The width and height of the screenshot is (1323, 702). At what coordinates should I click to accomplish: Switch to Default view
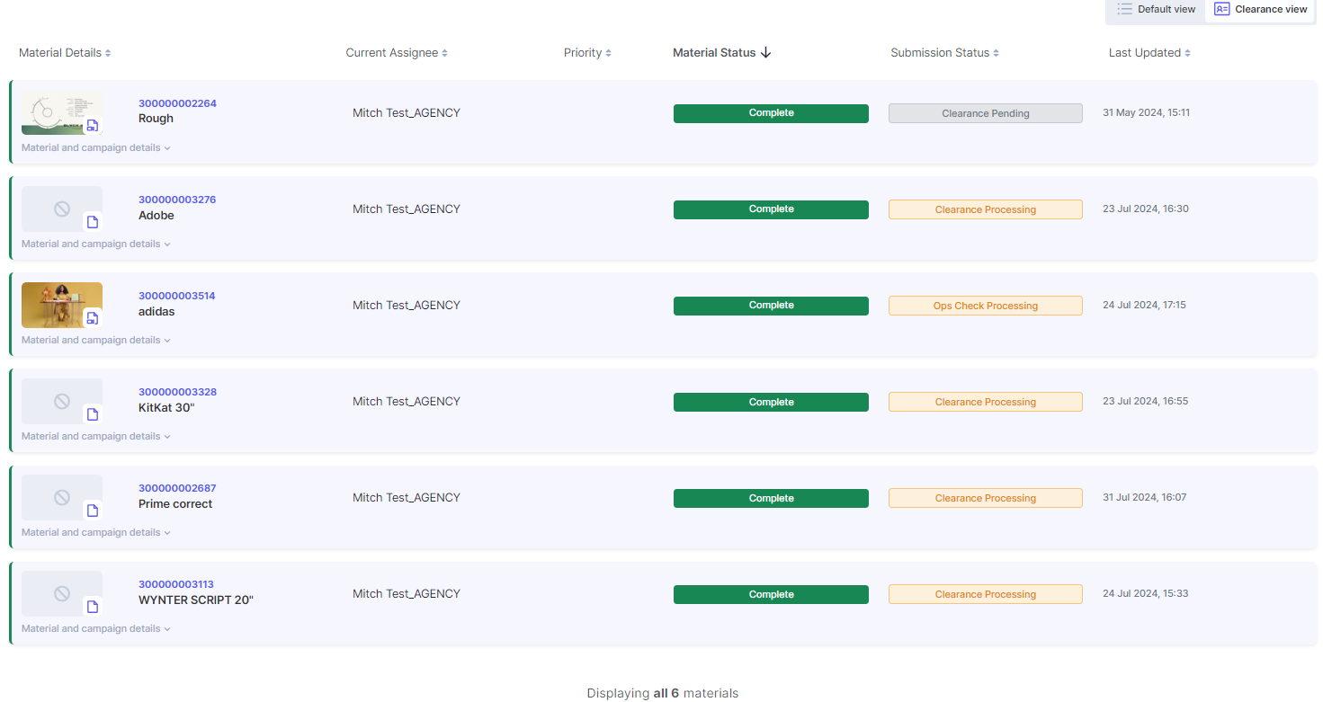tap(1156, 9)
